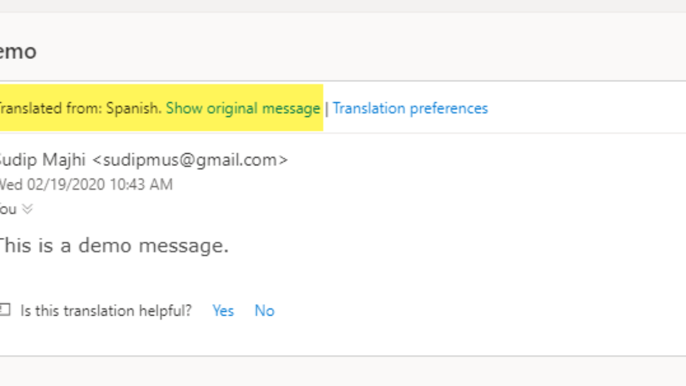Click the 'Is this translation helpful?' text
The image size is (686, 386).
coord(106,311)
